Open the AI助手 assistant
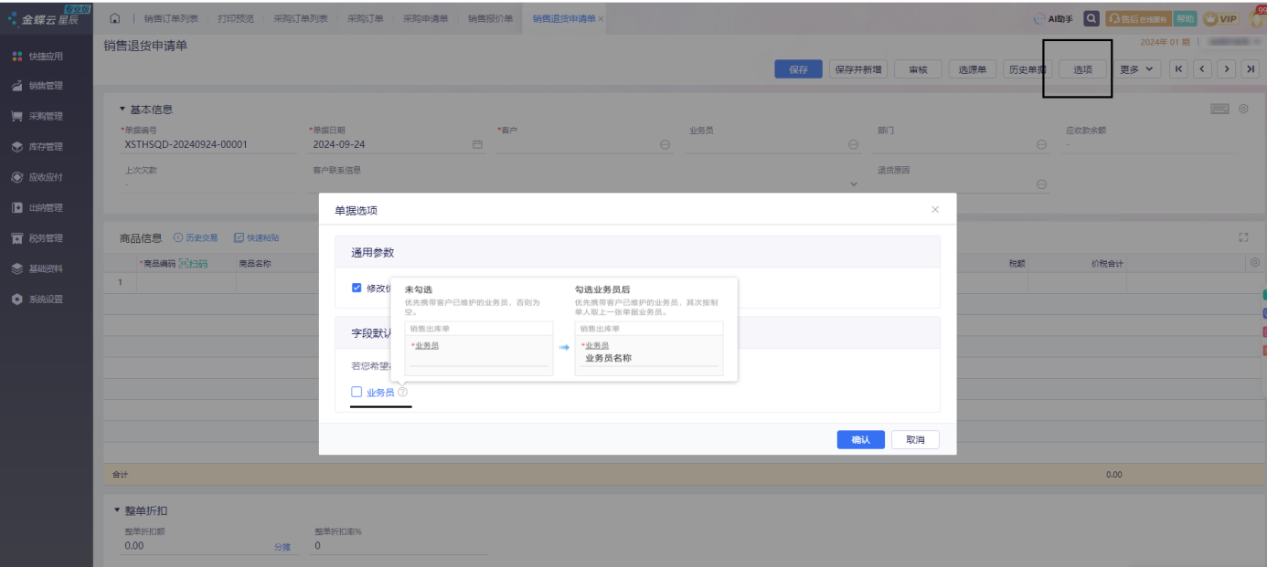Image resolution: width=1267 pixels, height=567 pixels. 1053,19
